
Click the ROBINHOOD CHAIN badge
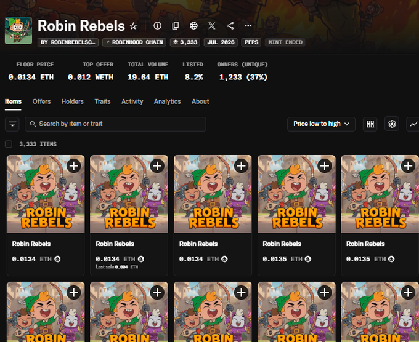click(x=134, y=42)
